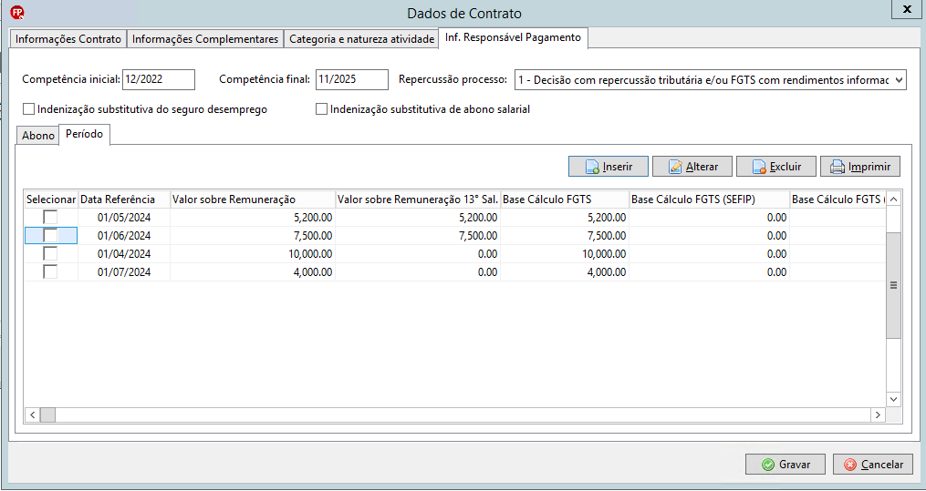Click the horizontal scrollbar thumb
This screenshot has height=491, width=926.
tap(47, 415)
